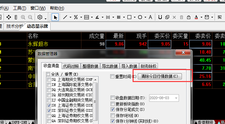Screen dimensions: 225x124
Task: Open the 收盘数据日期 date dropdown
Action: [176, 98]
